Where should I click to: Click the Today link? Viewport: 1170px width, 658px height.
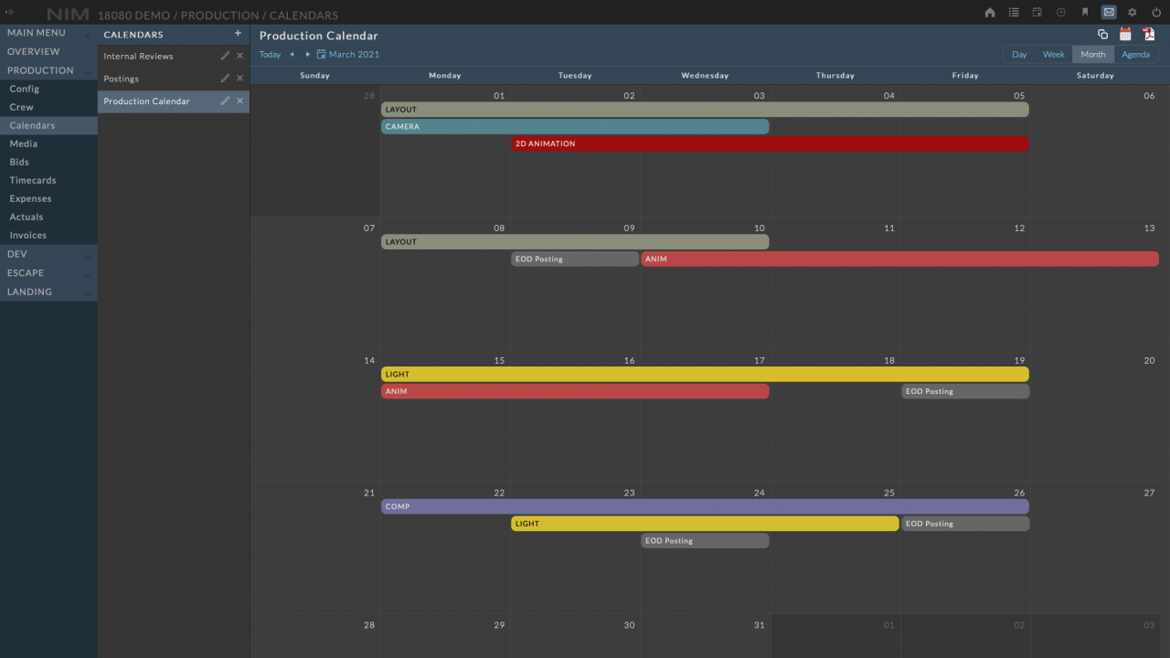tap(270, 55)
